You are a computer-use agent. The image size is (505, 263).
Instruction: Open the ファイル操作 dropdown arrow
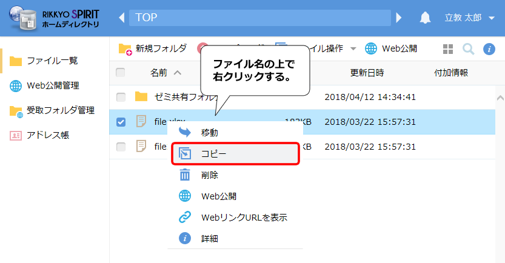(353, 49)
